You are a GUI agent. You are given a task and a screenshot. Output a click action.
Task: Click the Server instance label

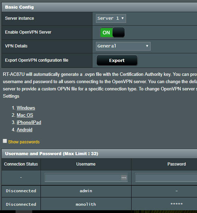click(x=19, y=18)
